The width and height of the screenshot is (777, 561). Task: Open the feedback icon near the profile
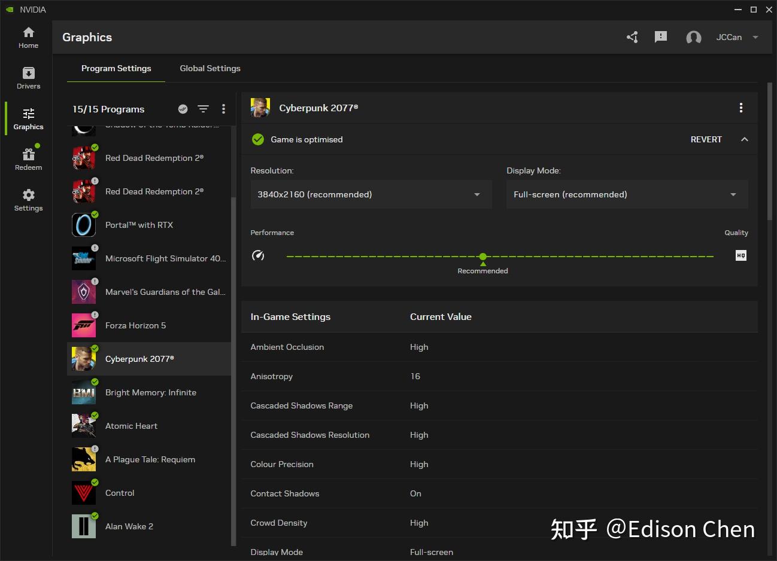tap(661, 37)
